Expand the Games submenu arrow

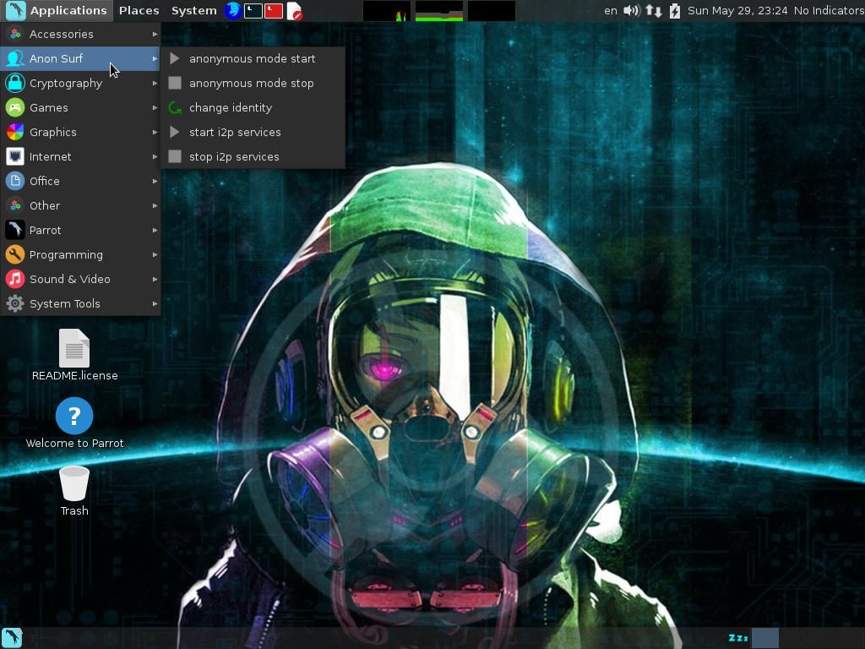point(155,107)
